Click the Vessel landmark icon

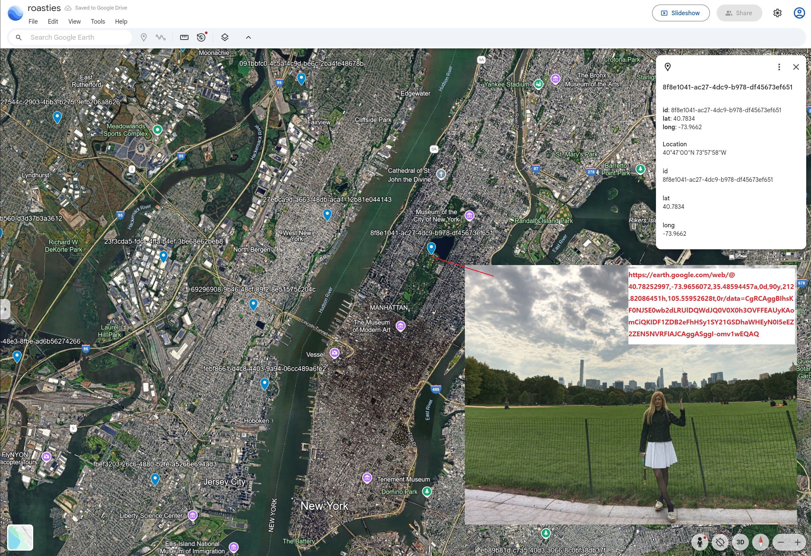[x=334, y=353]
